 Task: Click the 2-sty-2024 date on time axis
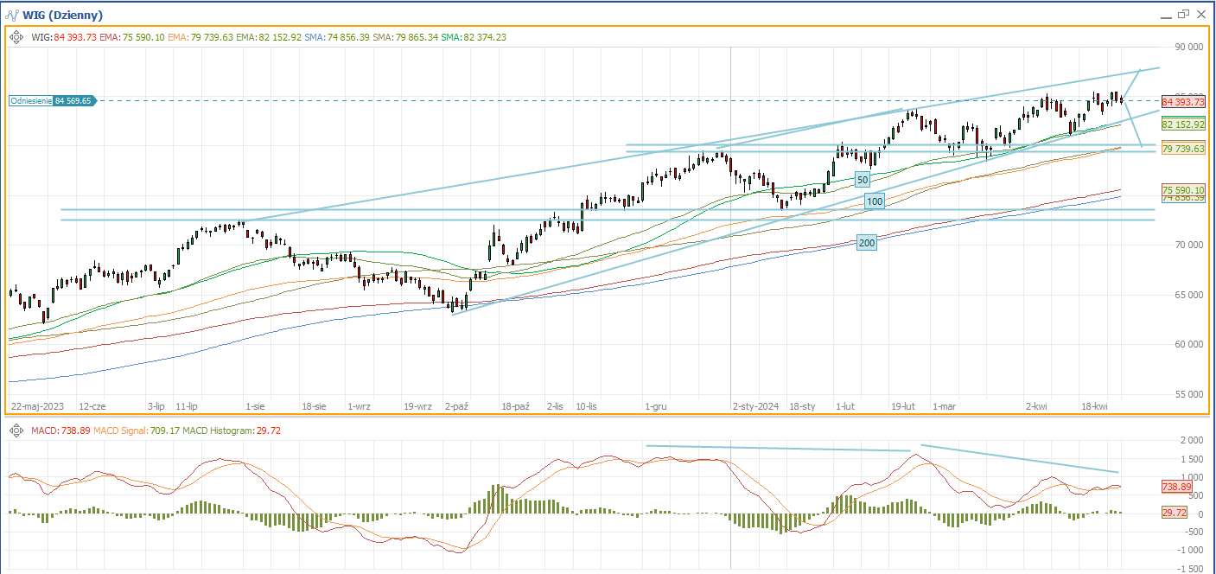[755, 405]
